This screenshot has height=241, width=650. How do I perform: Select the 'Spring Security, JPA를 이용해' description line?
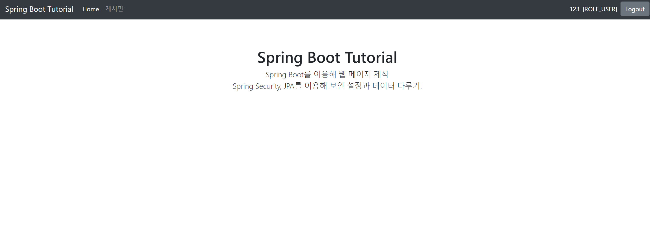coord(327,86)
